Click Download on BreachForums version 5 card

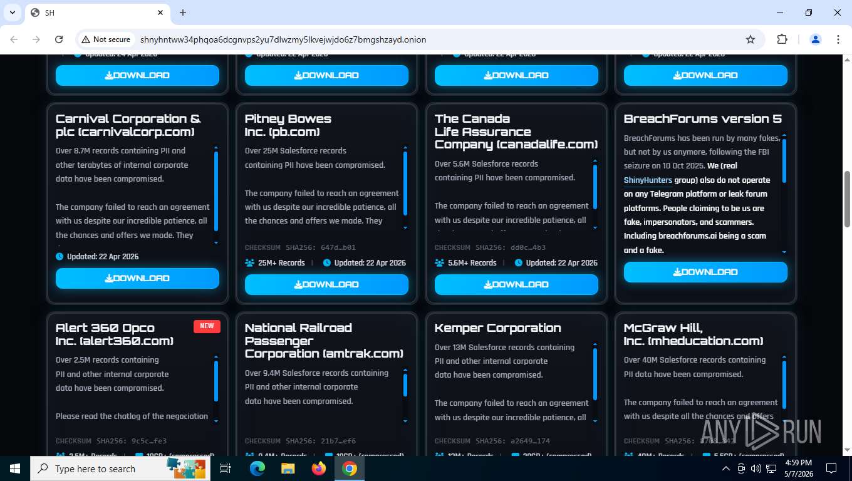tap(705, 272)
